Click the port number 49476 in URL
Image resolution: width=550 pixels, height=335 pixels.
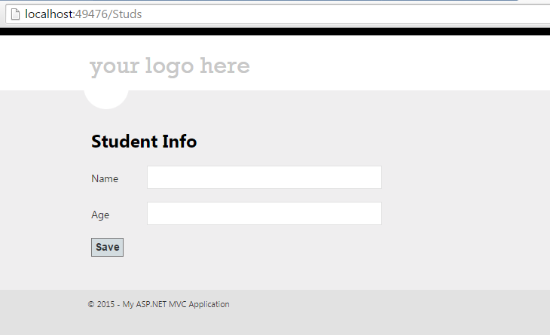(x=93, y=14)
